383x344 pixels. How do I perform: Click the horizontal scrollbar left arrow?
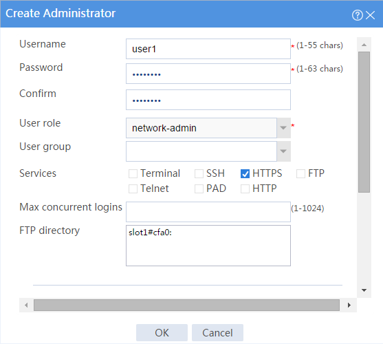tap(26, 305)
